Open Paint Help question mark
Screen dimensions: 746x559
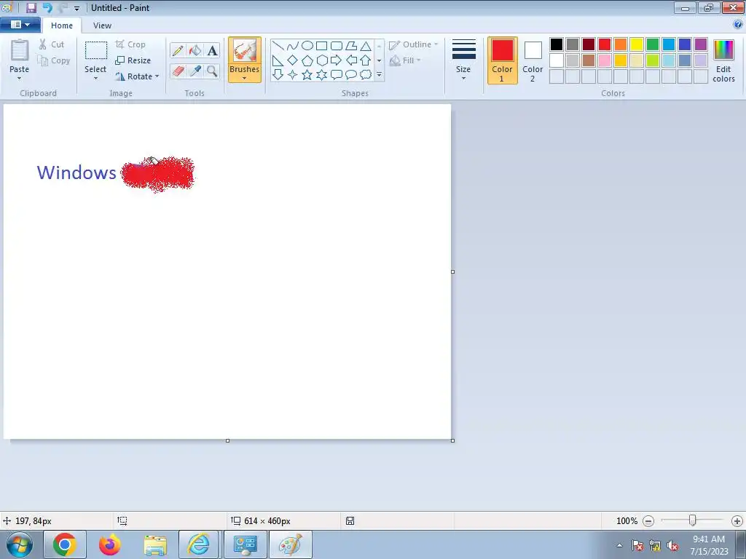[738, 25]
